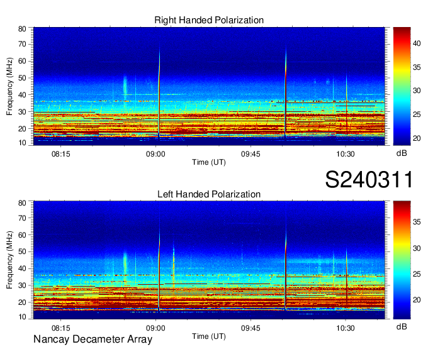The image size is (428, 347).
Task: Click the 30 MHz frequency tick of Right Handed plot
Action: (22, 112)
